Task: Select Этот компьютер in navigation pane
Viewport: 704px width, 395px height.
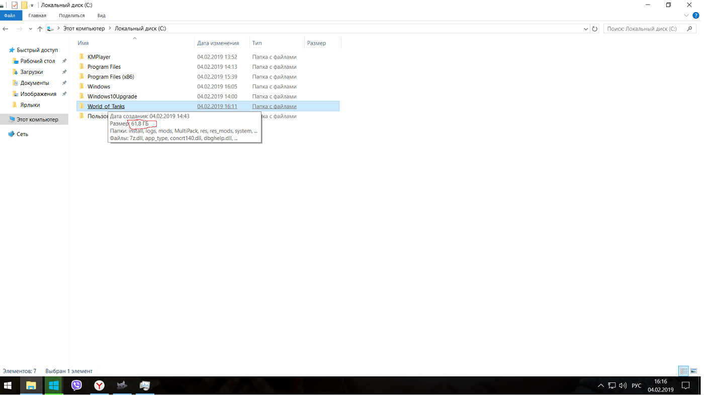Action: click(37, 119)
